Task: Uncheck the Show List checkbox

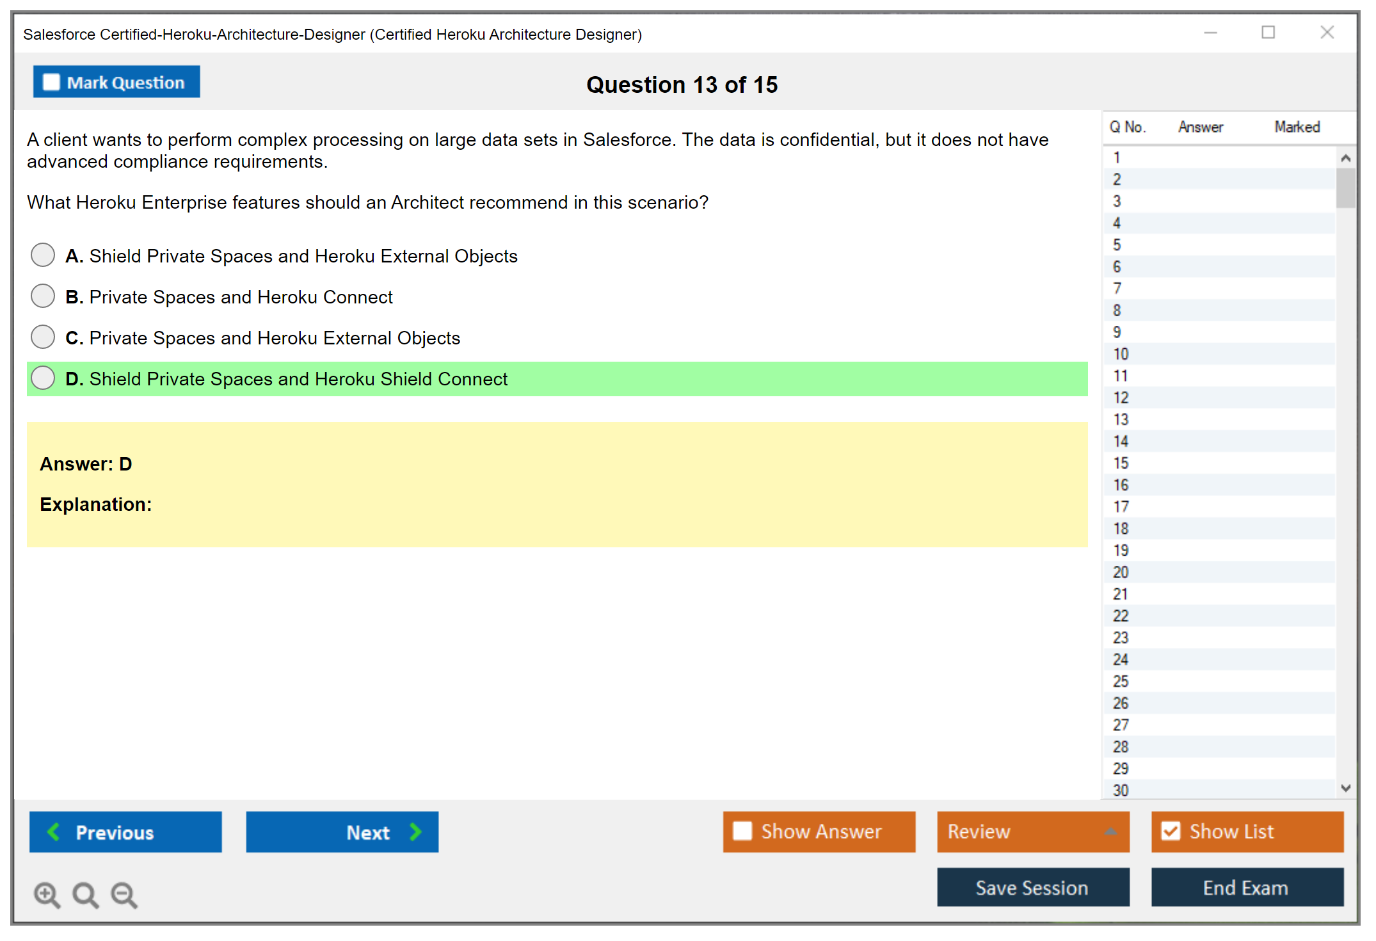Action: [1171, 831]
